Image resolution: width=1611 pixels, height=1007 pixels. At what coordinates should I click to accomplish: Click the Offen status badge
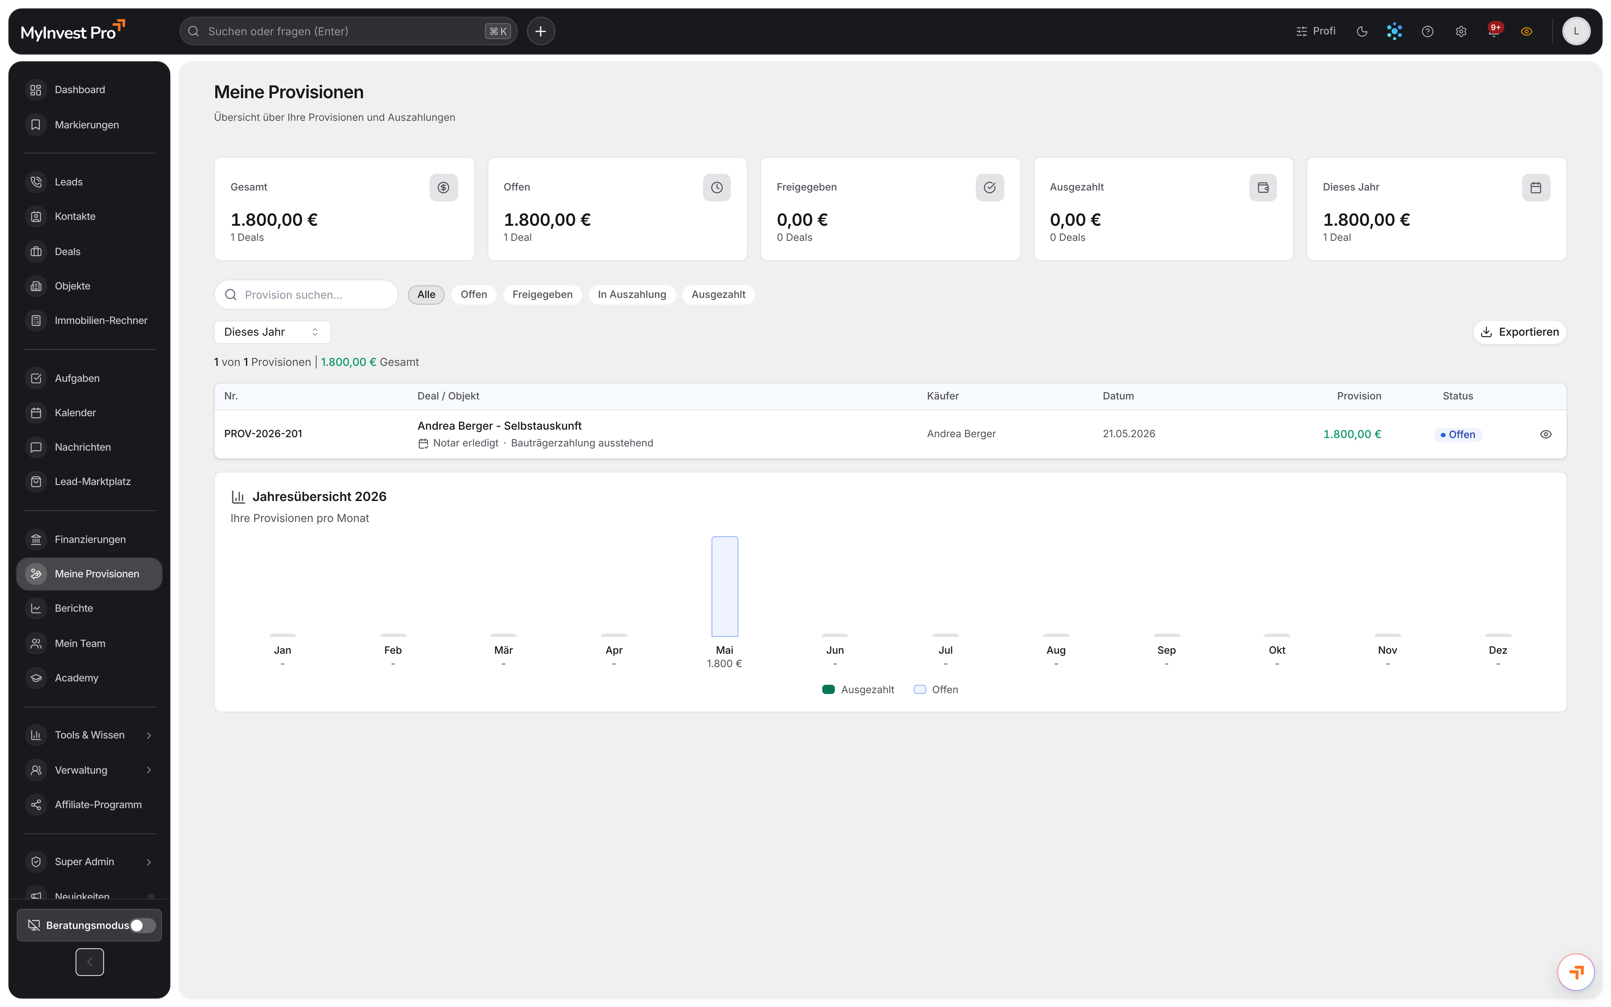(x=1457, y=434)
